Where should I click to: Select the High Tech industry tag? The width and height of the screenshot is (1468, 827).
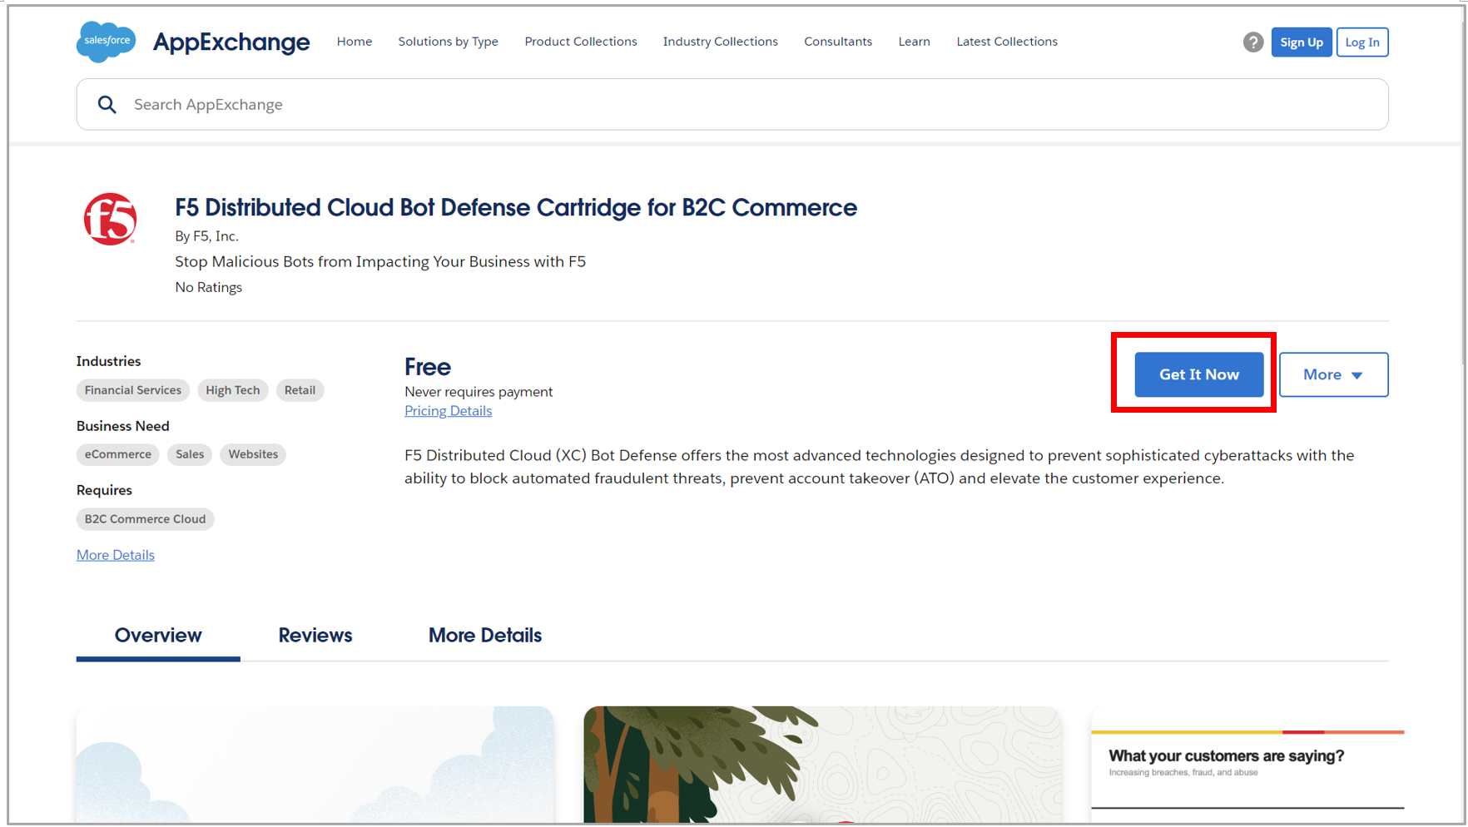coord(232,389)
